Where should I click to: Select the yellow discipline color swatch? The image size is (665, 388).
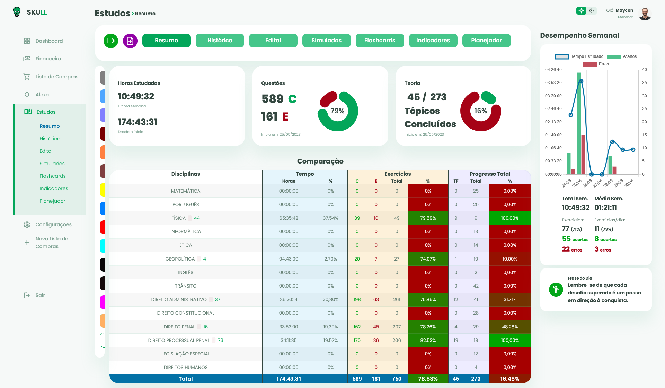[x=102, y=190]
